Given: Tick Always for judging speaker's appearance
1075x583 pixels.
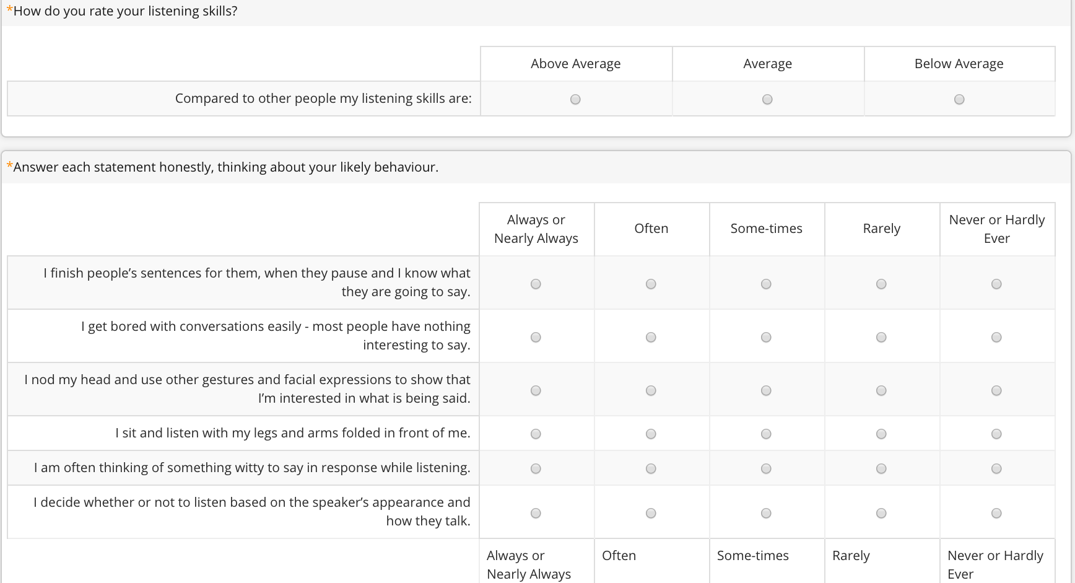Looking at the screenshot, I should point(536,513).
